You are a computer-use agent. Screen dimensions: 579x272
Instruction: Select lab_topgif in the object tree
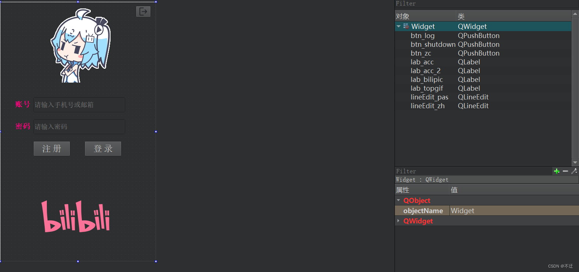tap(427, 88)
